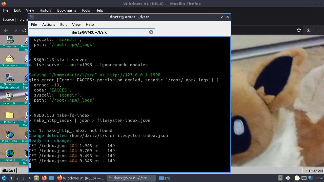324x182 pixels.
Task: Select the dartz@VM3: ~/l/src terminal tab
Action: coord(92,32)
